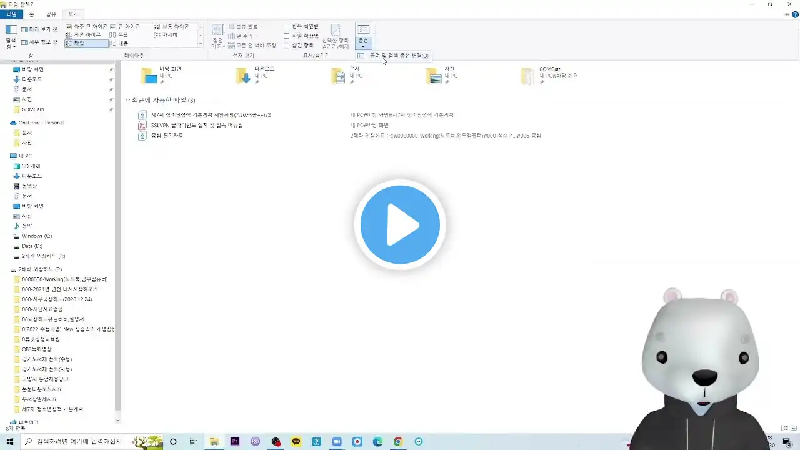
Task: Toggle the Preview pane (미리 보기 창)
Action: [x=39, y=29]
